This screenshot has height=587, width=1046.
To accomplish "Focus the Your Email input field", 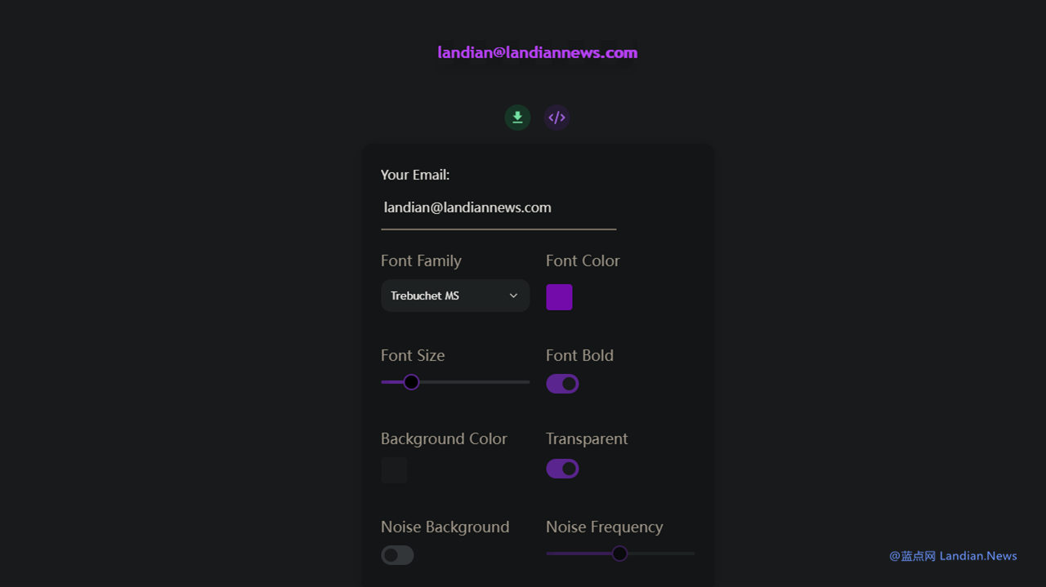I will [498, 208].
